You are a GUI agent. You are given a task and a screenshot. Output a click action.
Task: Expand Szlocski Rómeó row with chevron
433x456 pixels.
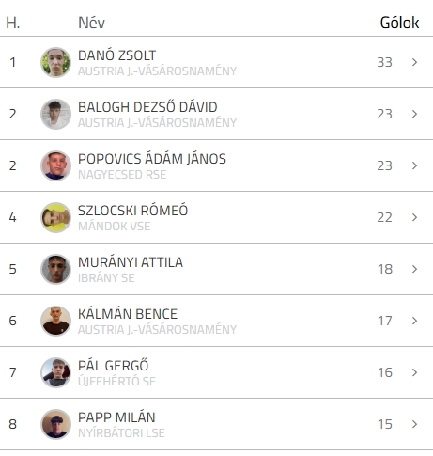tap(414, 217)
